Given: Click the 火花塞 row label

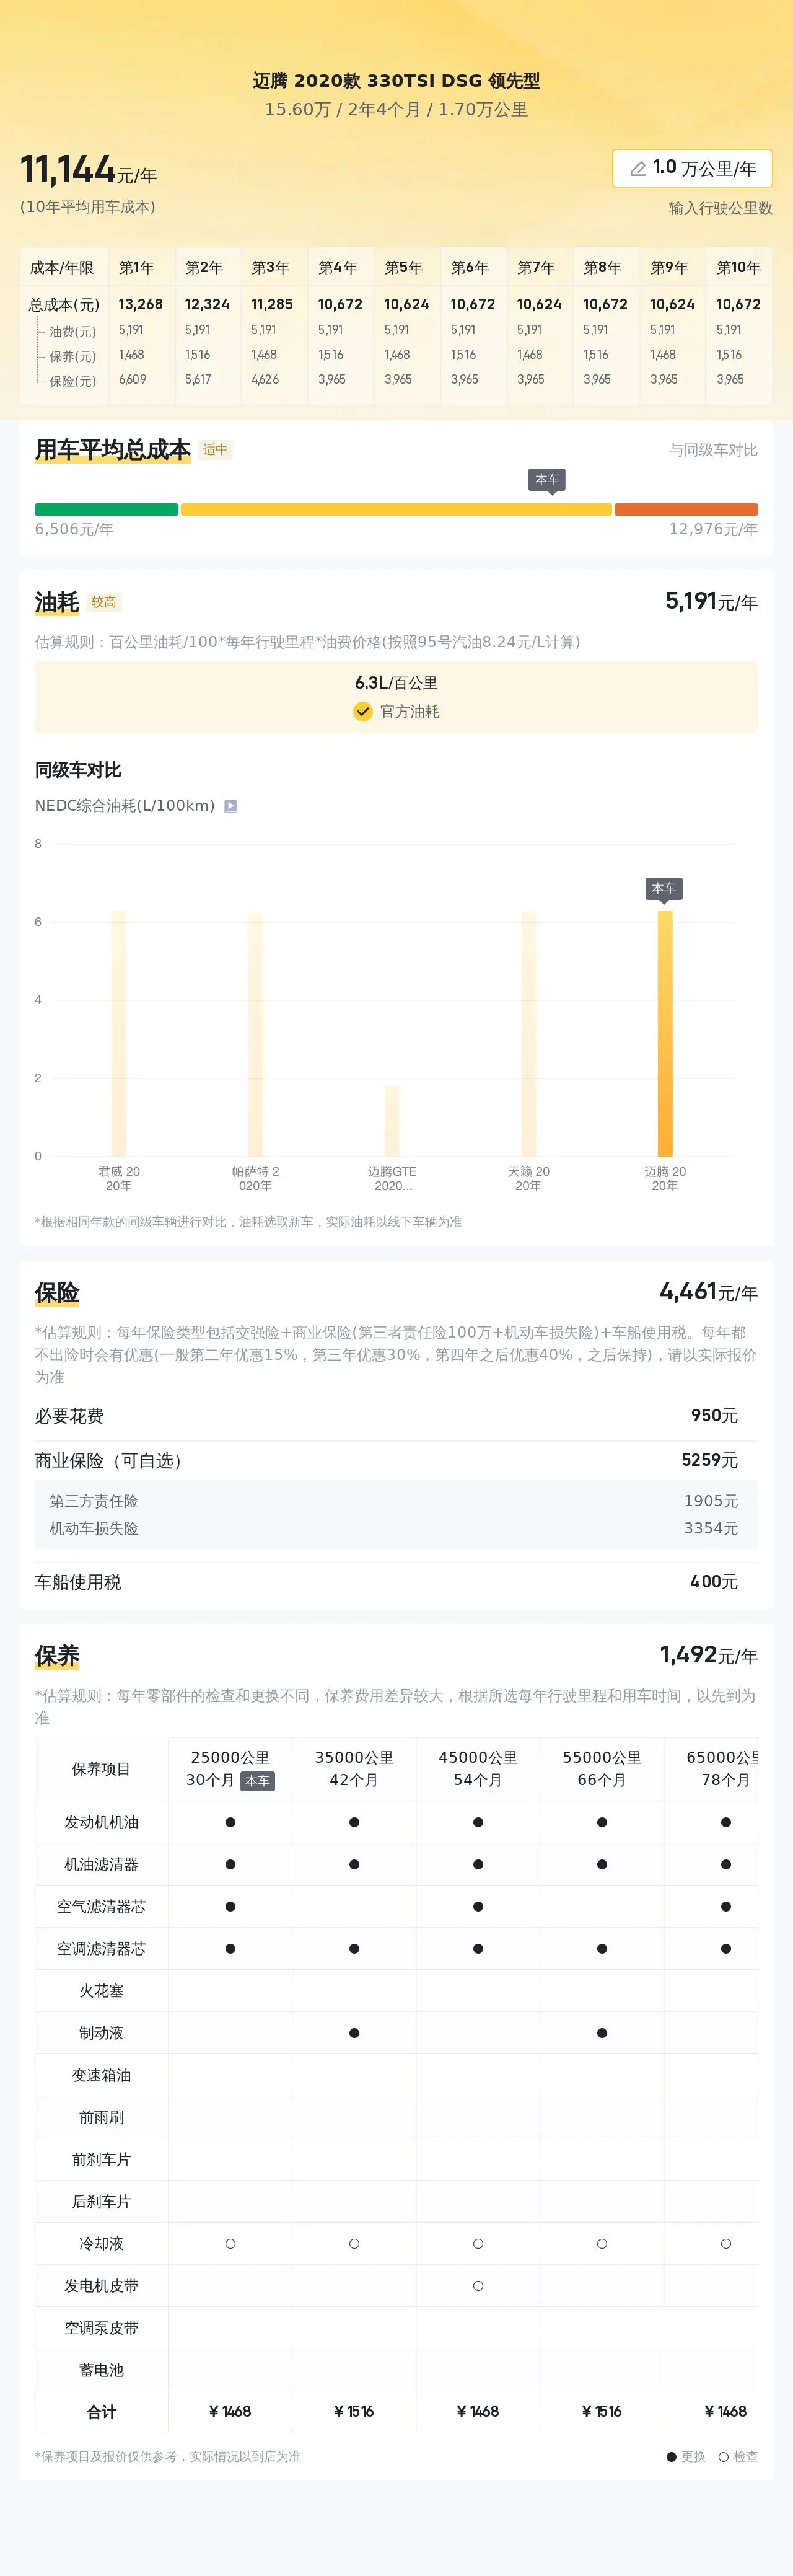Looking at the screenshot, I should 101,1991.
